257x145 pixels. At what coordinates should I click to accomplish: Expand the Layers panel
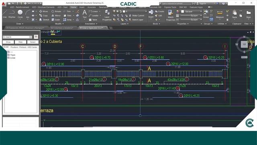pyautogui.click(x=124, y=24)
